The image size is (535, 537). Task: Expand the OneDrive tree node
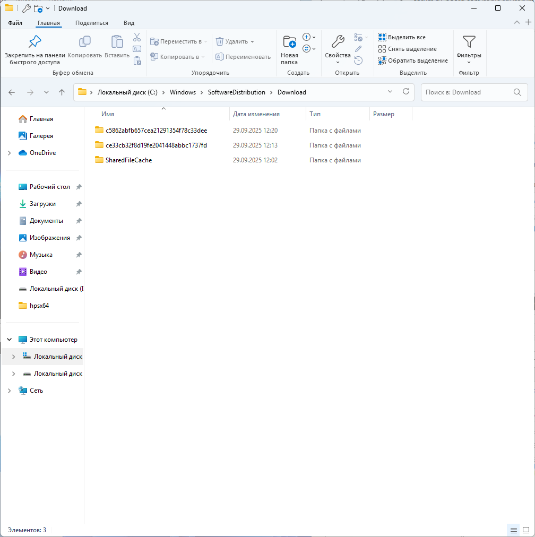pyautogui.click(x=9, y=153)
